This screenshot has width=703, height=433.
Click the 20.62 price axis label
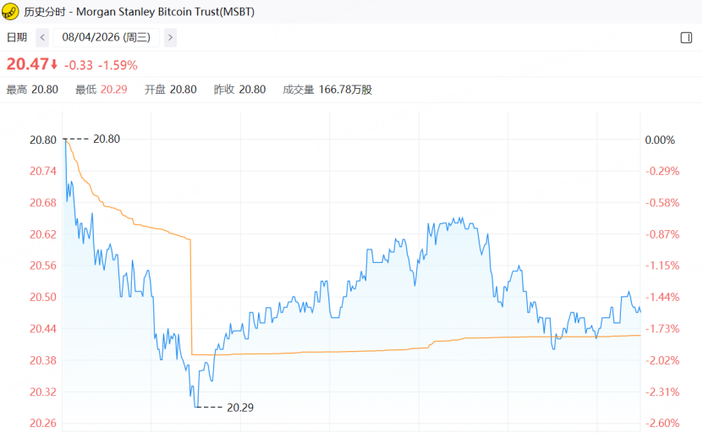[43, 234]
